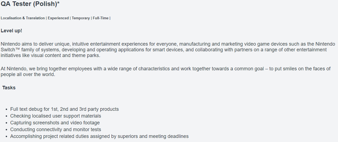Select the Temporary contract tag
This screenshot has height=142, width=338.
point(81,18)
